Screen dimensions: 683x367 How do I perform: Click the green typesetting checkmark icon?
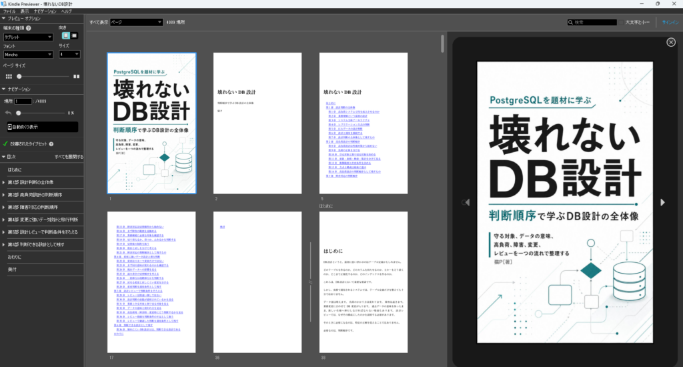tap(5, 144)
